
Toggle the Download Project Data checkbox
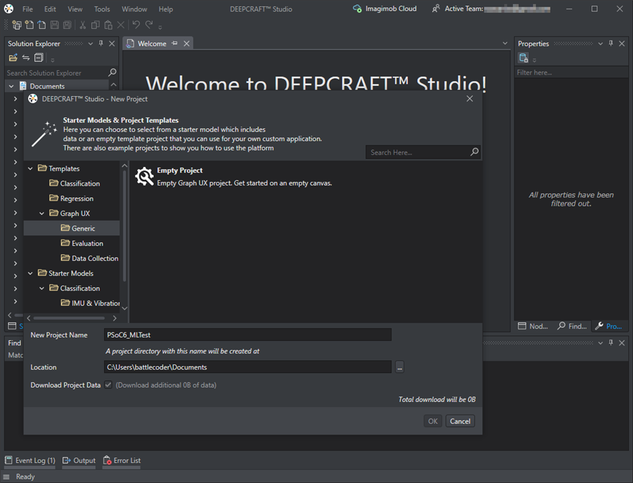(x=108, y=385)
